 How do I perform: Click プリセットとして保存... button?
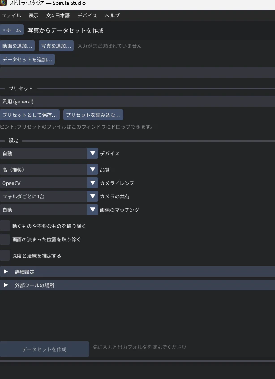tap(30, 115)
